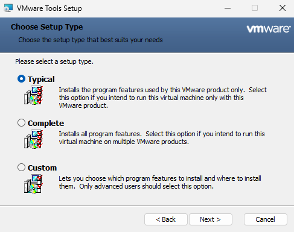Choose the Complete setup radio button

(21, 123)
